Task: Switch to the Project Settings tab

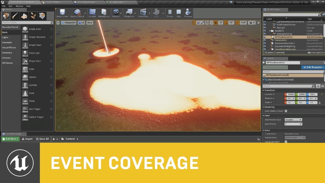Action: click(53, 2)
